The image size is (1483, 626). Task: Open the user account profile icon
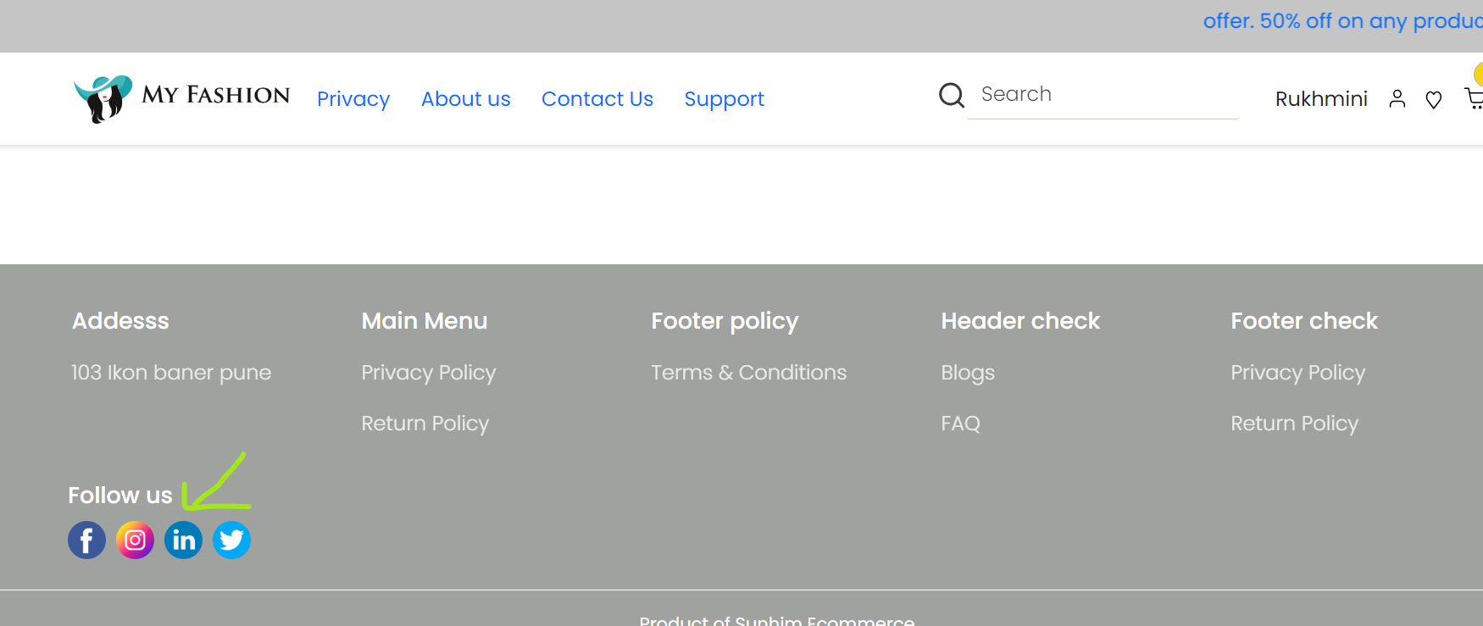point(1397,99)
